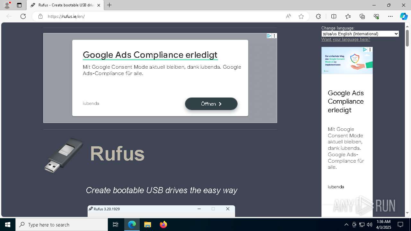Open ad options dots on banner ad
Image resolution: width=411 pixels, height=231 pixels.
(x=274, y=36)
